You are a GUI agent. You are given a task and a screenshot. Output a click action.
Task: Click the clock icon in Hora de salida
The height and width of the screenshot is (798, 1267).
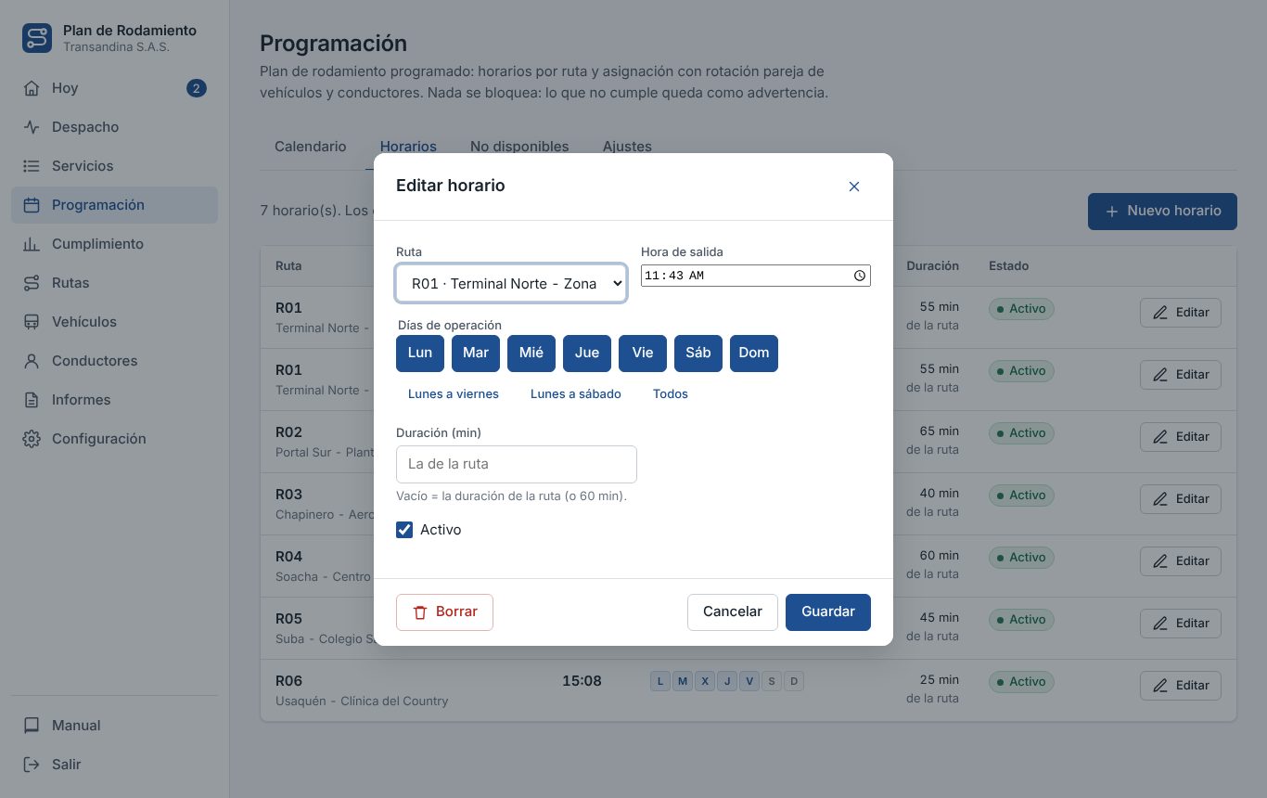coord(860,276)
